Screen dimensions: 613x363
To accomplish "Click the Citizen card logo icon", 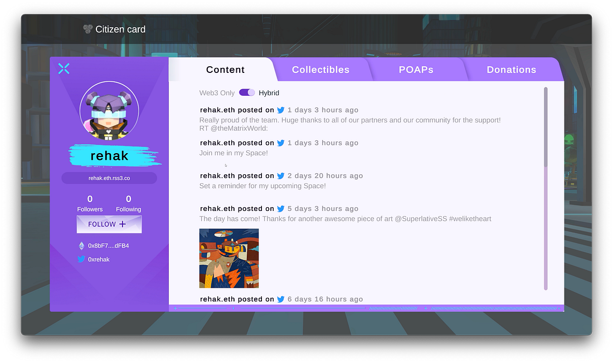I will pos(87,29).
